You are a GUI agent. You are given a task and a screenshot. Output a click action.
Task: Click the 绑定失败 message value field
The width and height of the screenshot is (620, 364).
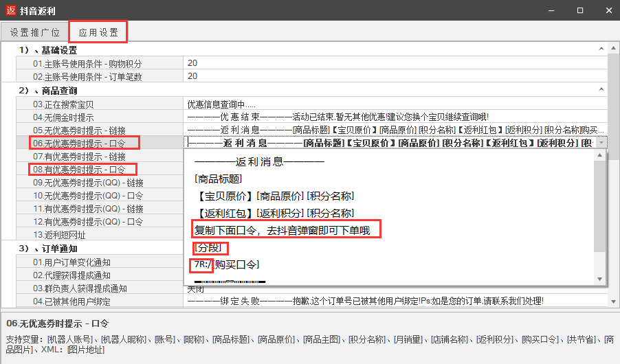395,302
